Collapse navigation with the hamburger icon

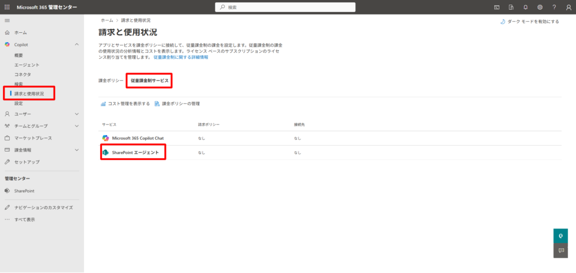[7, 20]
